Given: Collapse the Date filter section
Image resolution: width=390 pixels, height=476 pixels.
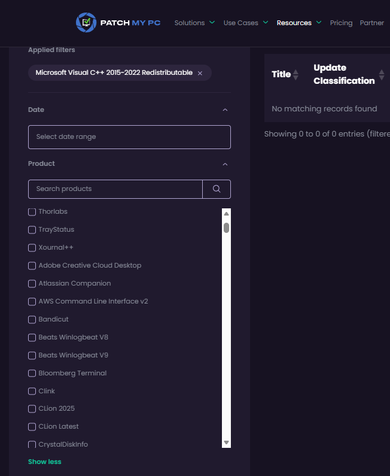Looking at the screenshot, I should 225,110.
